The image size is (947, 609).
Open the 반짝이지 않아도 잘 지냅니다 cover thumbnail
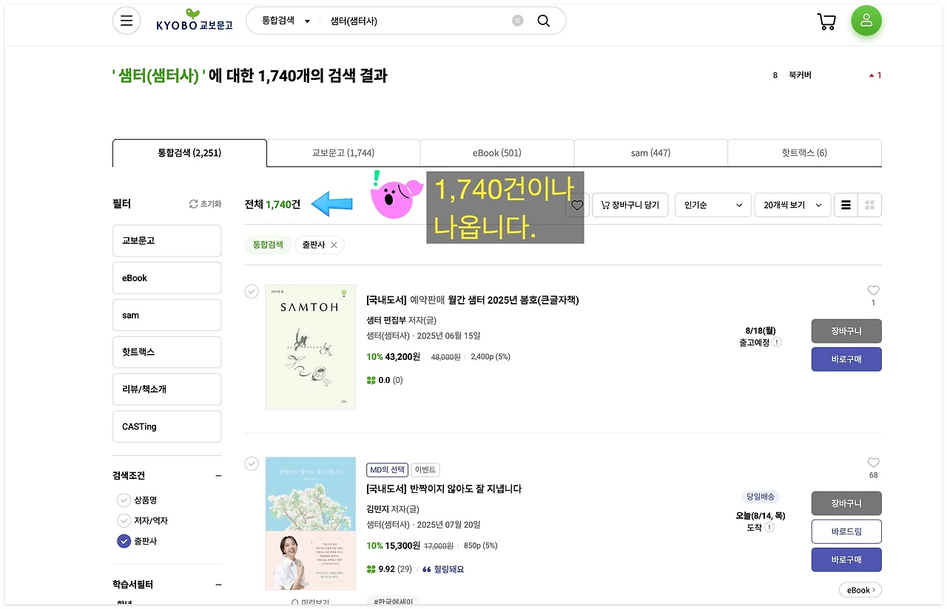311,523
